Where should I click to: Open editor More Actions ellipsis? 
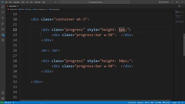[182, 6]
